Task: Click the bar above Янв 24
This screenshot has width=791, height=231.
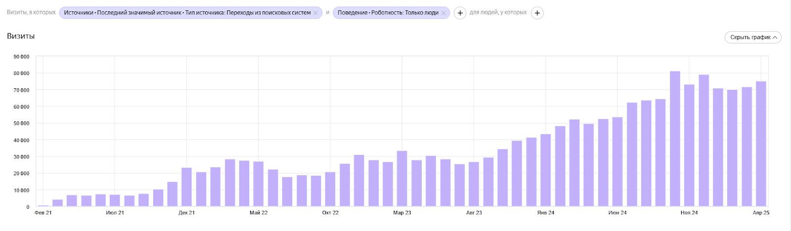Action: 546,170
